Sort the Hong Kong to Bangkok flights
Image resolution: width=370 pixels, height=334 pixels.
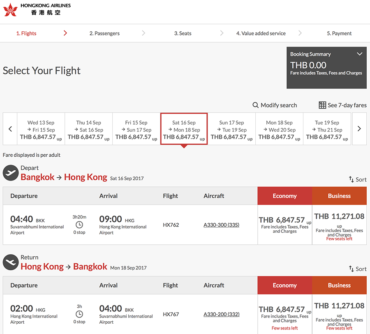(x=358, y=269)
